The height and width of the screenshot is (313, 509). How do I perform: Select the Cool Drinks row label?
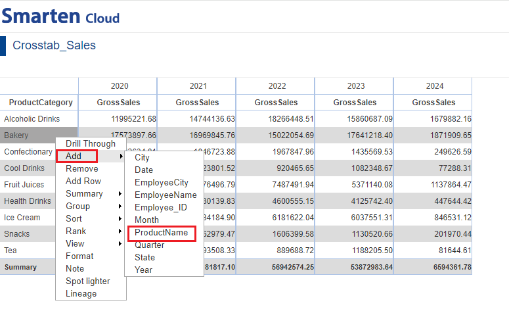click(24, 168)
